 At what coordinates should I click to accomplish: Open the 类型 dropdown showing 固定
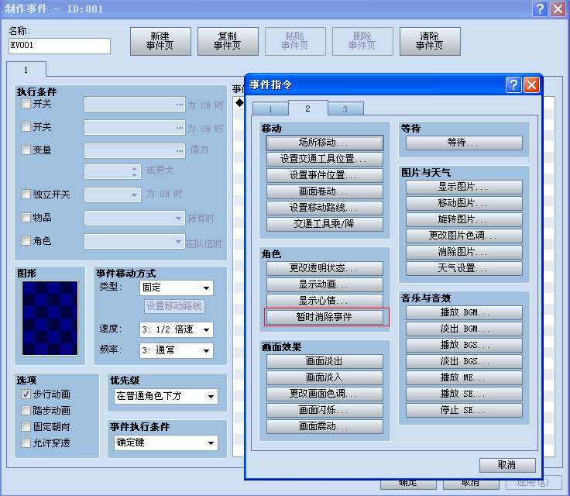point(177,288)
